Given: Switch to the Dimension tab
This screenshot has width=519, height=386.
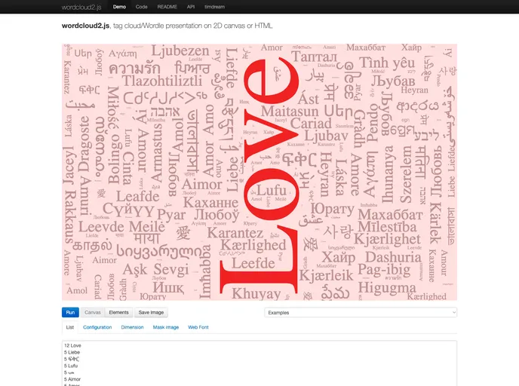Looking at the screenshot, I should click(132, 327).
